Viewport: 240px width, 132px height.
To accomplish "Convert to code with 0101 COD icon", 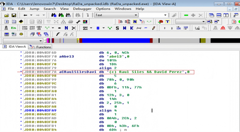I will (x=25, y=28).
